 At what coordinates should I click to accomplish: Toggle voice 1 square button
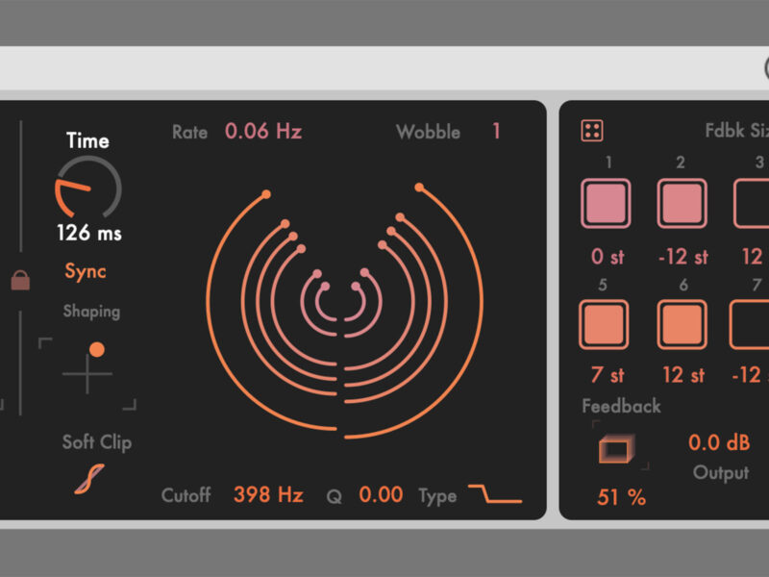pyautogui.click(x=606, y=203)
